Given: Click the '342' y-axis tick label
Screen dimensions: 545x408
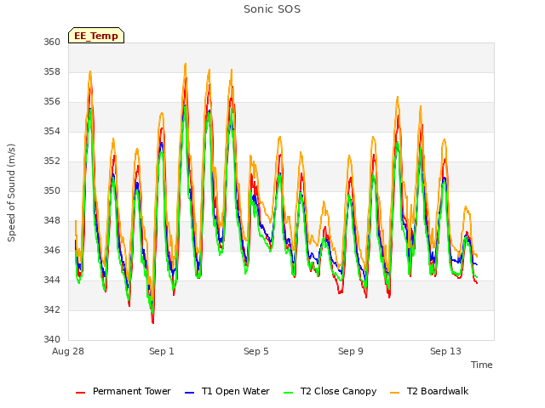Looking at the screenshot, I should [x=52, y=309].
